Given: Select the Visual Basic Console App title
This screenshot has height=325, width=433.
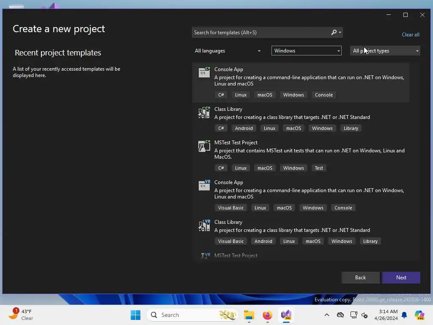Looking at the screenshot, I should pyautogui.click(x=229, y=182).
